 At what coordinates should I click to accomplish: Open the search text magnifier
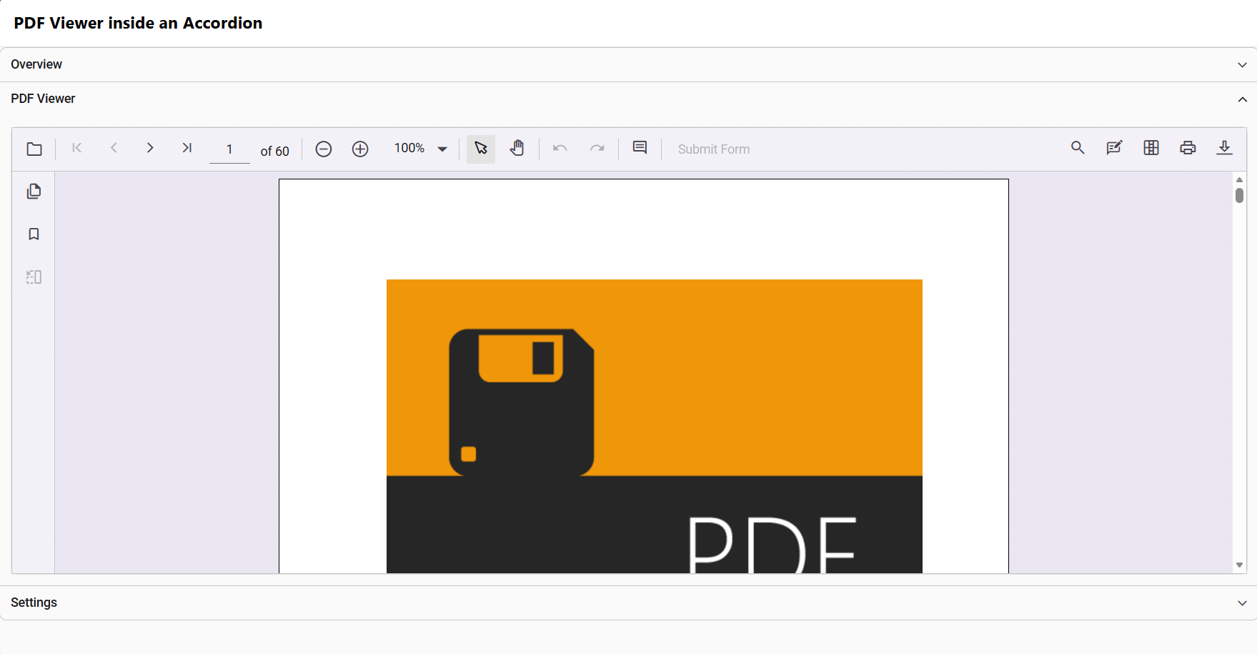(1078, 148)
